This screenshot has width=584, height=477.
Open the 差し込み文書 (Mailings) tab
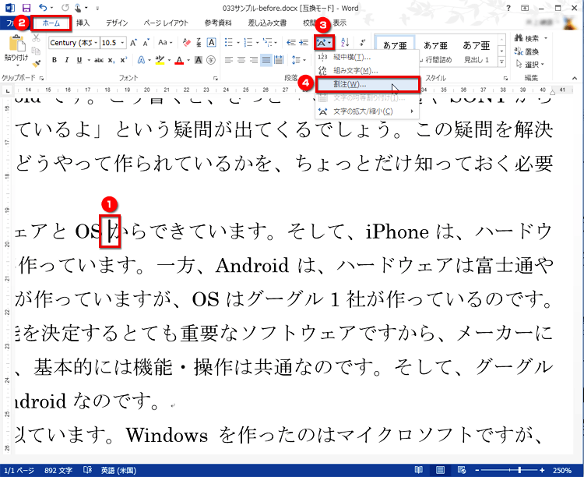tap(267, 23)
